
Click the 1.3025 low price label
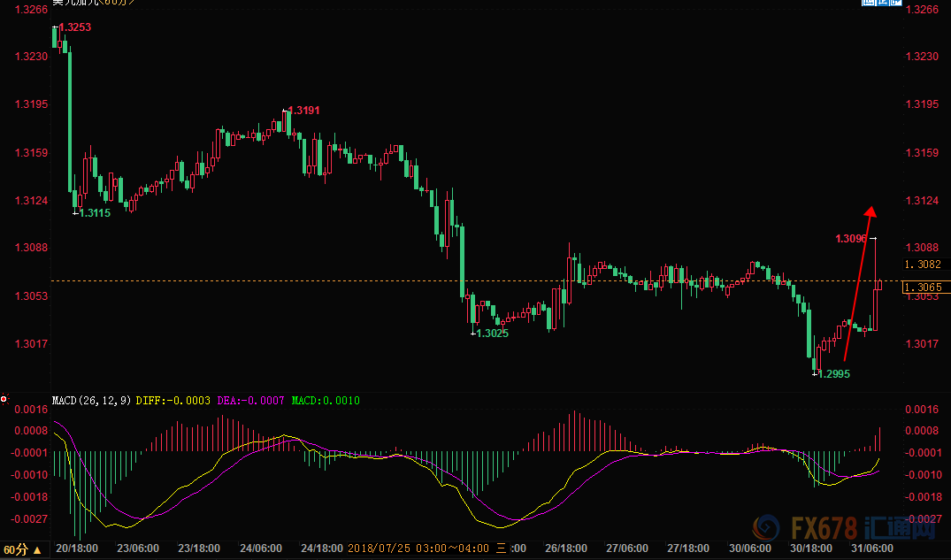point(493,334)
